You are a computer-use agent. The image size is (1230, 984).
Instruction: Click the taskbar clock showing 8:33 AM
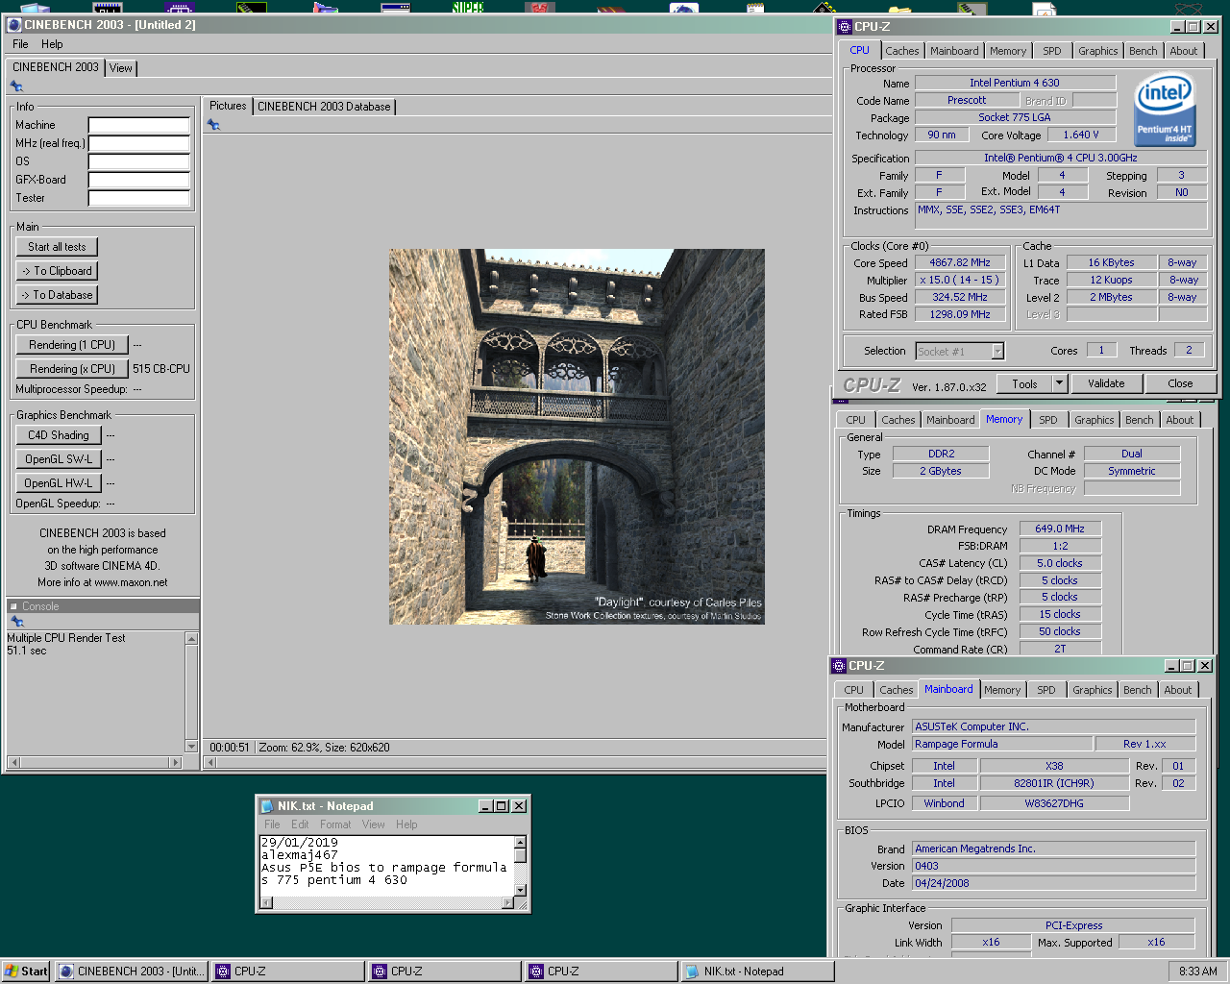pos(1197,972)
